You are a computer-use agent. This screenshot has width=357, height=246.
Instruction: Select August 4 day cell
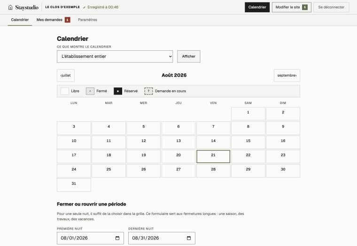click(109, 128)
